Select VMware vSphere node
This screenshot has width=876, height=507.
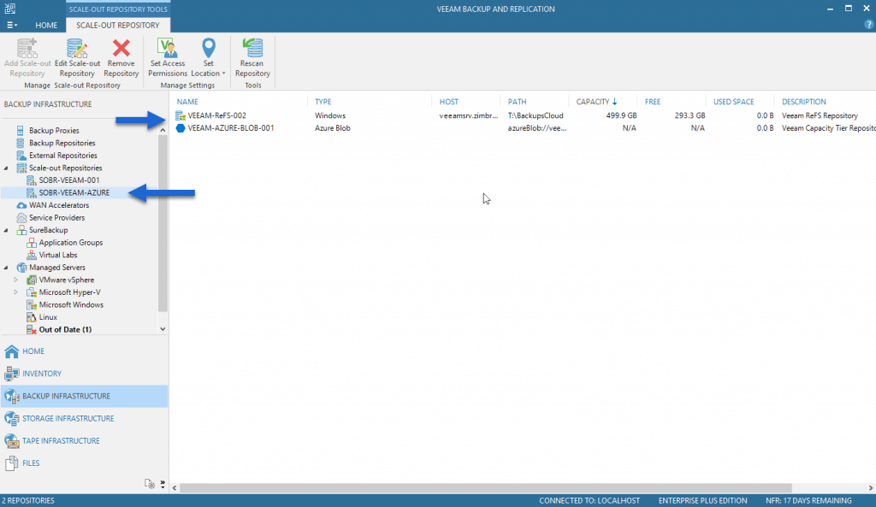pos(67,280)
